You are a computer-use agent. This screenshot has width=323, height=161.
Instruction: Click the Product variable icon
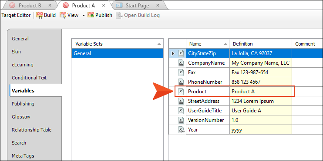181,92
